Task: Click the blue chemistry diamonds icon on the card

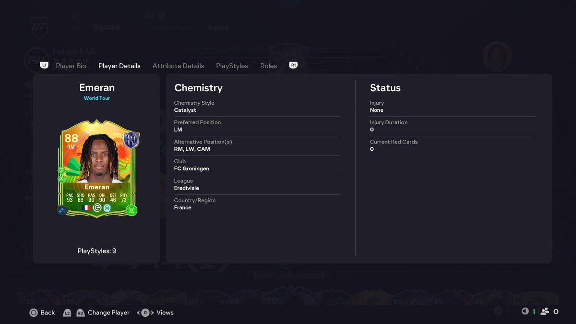Action: point(62,210)
